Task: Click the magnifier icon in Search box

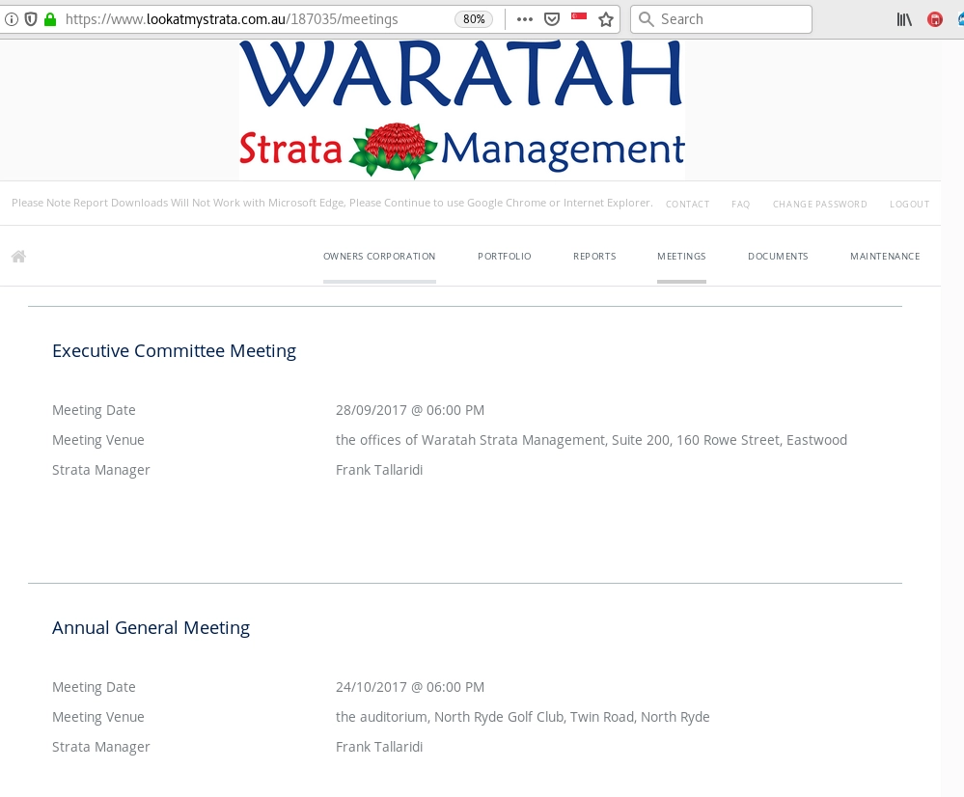Action: click(x=647, y=19)
